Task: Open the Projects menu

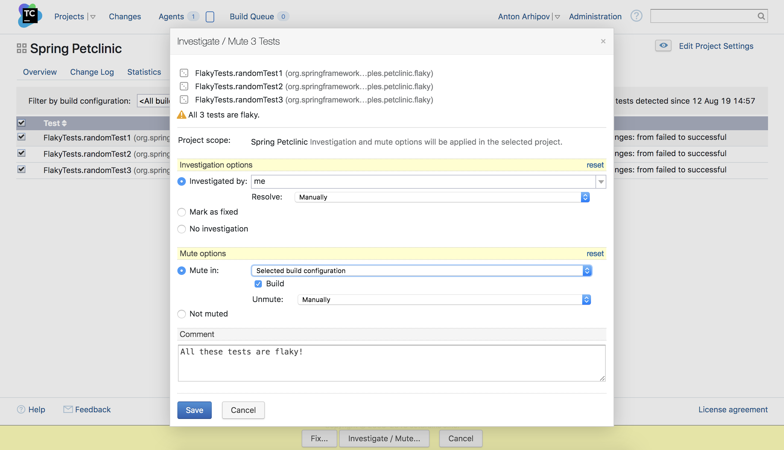Action: pos(69,16)
